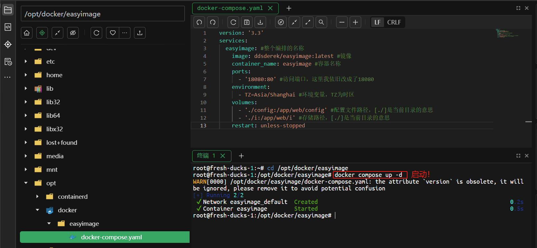
Task: Switch line endings to CRLF
Action: click(394, 22)
